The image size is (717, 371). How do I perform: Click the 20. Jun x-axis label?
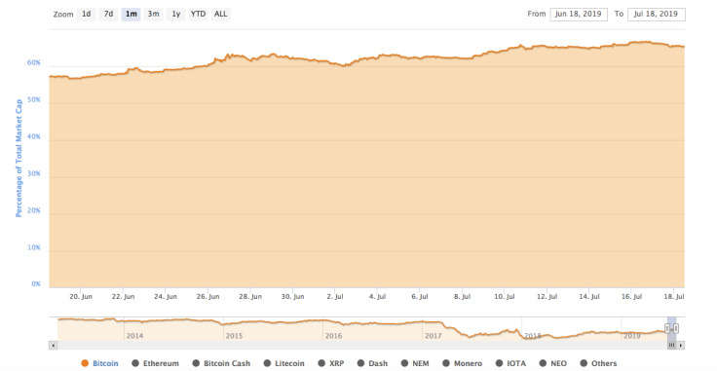tap(81, 297)
